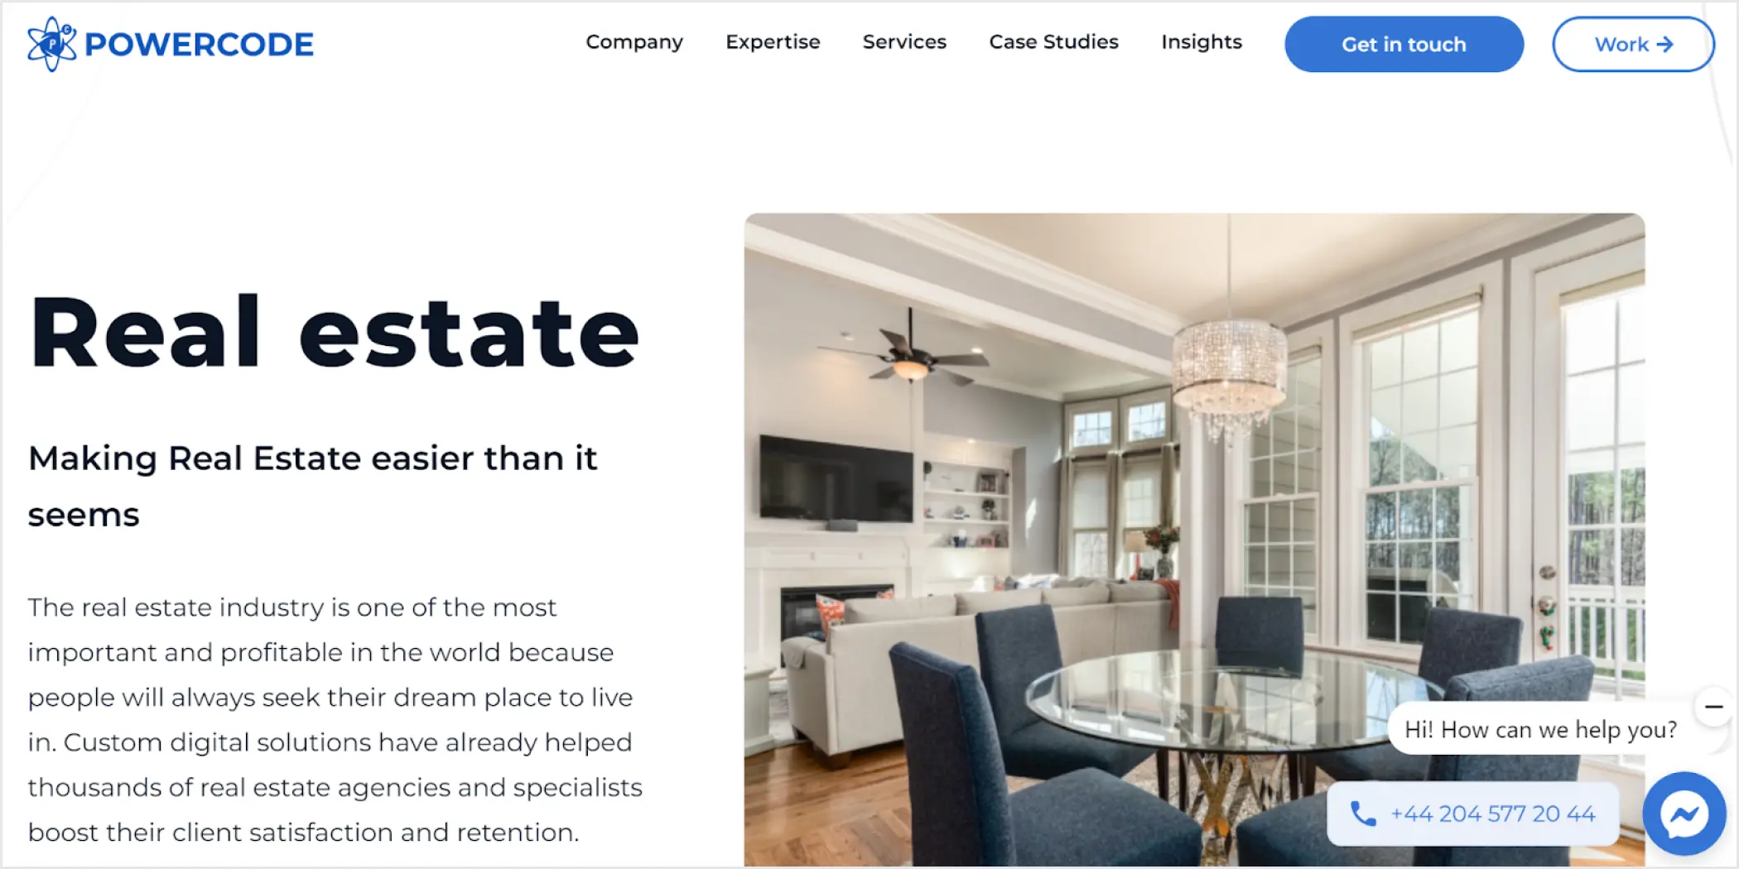The image size is (1739, 869).
Task: Click the phone handset icon
Action: tap(1363, 814)
